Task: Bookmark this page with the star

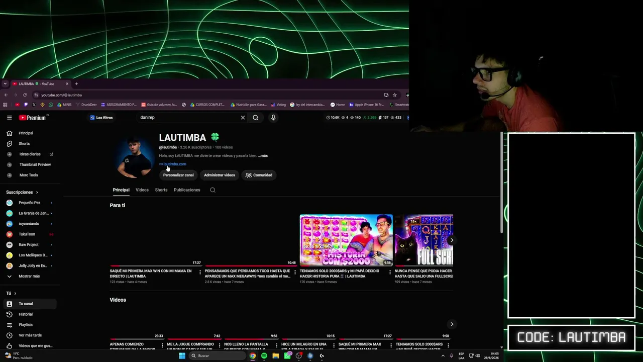Action: tap(395, 95)
